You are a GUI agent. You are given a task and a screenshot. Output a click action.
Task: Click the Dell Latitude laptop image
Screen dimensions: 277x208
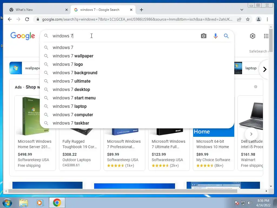click(x=251, y=116)
